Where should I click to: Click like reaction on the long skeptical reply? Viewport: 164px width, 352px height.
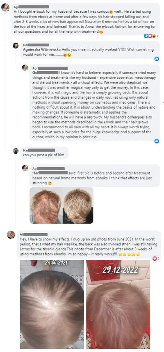(x=157, y=141)
